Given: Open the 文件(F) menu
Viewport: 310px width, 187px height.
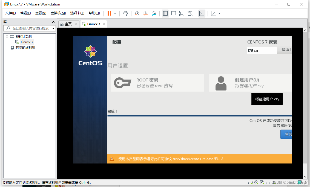Looking at the screenshot, I should pos(10,13).
